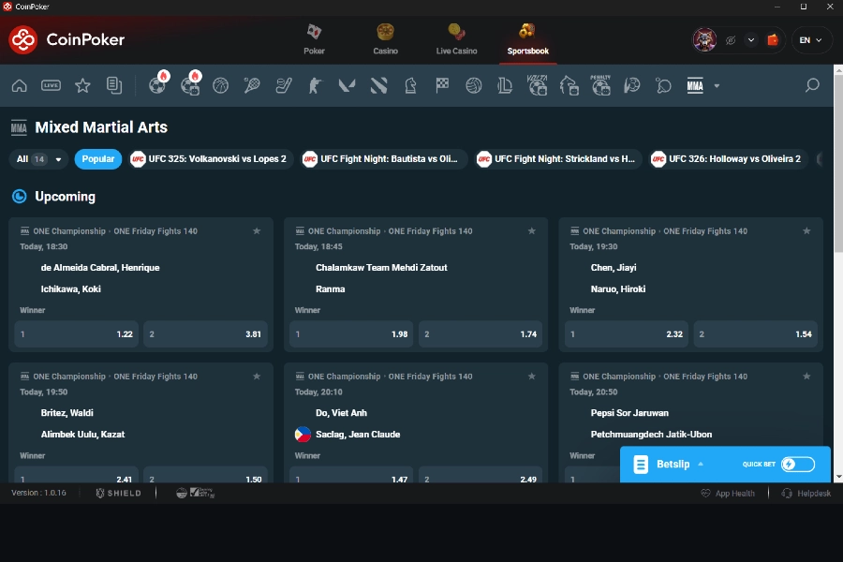843x562 pixels.
Task: Select the chess knight sport icon
Action: [410, 86]
